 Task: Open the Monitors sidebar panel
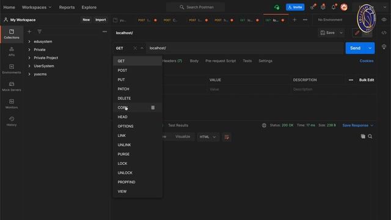(x=12, y=104)
